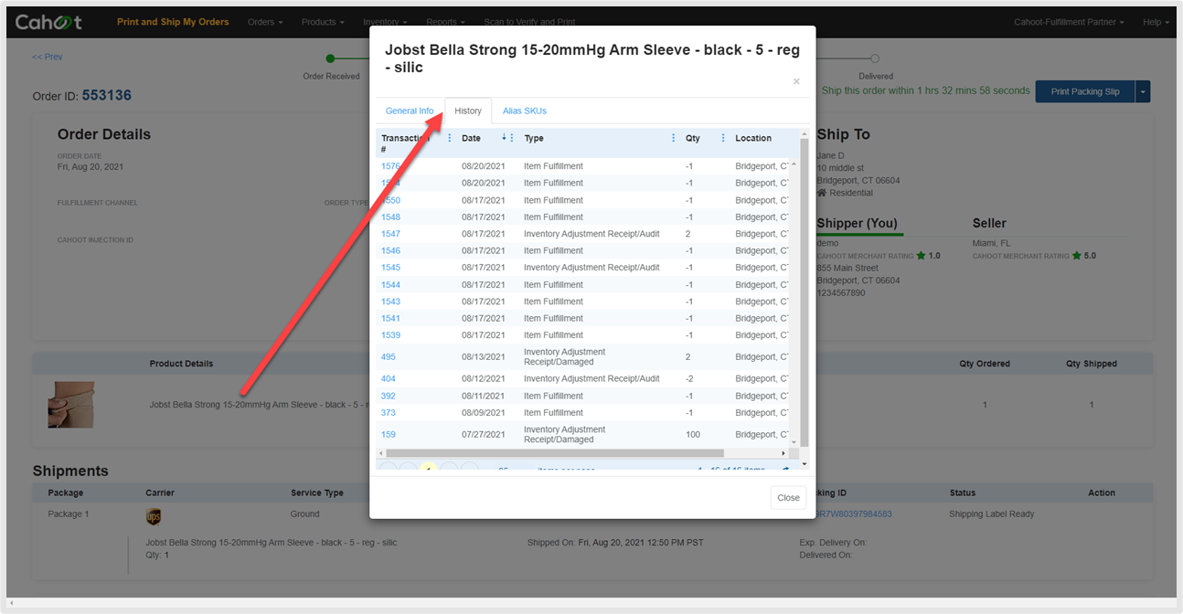Click the Order Received progress step
1183x614 pixels.
tap(331, 58)
